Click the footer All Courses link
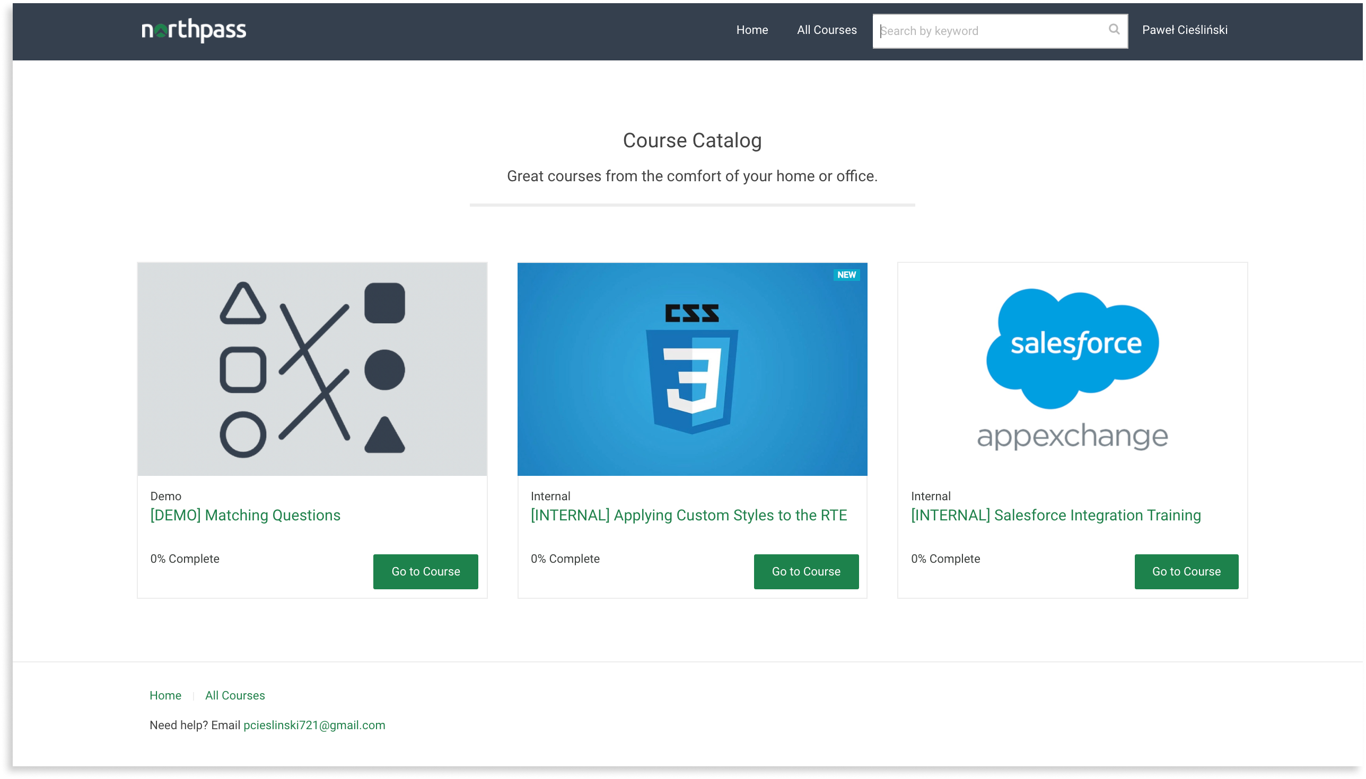Viewport: 1366px width, 779px height. pos(235,695)
